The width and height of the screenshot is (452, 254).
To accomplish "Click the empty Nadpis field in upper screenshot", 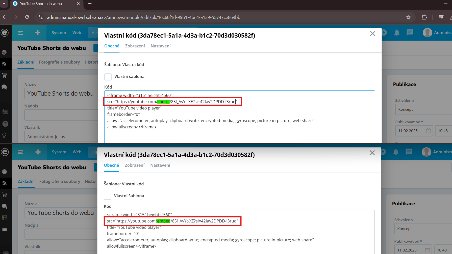I will pyautogui.click(x=61, y=115).
